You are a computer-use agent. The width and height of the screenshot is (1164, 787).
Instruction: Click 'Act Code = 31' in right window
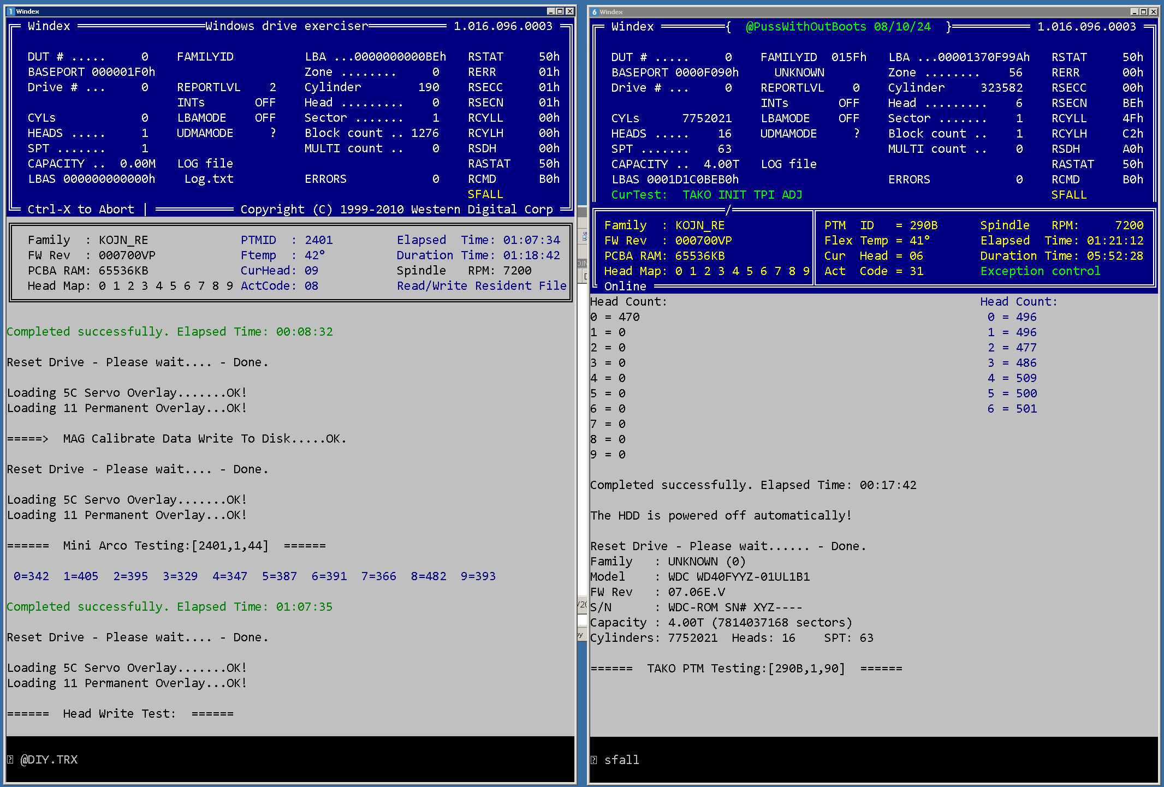point(874,271)
